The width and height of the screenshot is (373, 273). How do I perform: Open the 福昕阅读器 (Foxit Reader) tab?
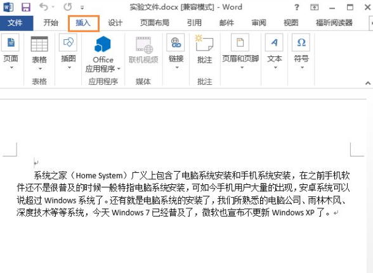pyautogui.click(x=334, y=23)
